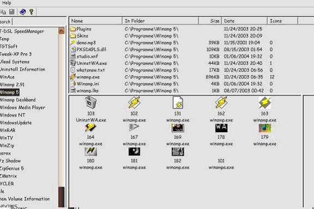Viewport: 314px width, 209px height.
Task: Click the folder list scrollbar thumb
Action: coord(61,197)
